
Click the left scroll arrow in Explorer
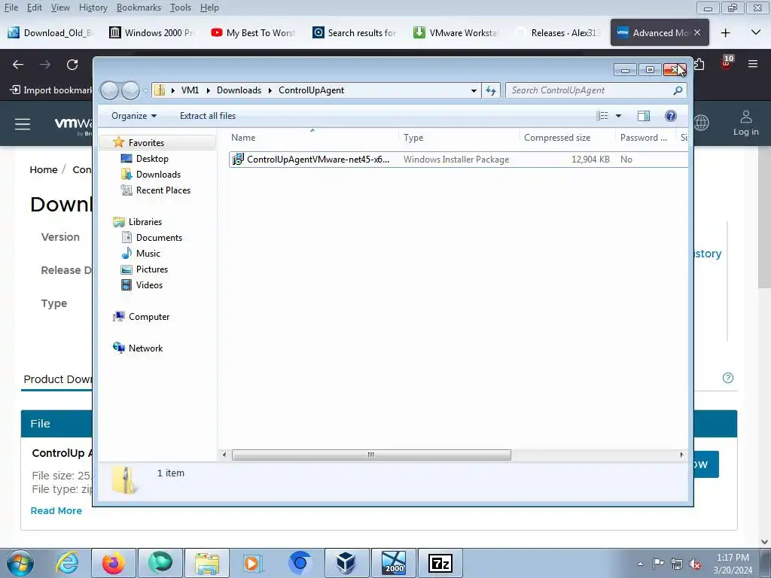(x=224, y=455)
